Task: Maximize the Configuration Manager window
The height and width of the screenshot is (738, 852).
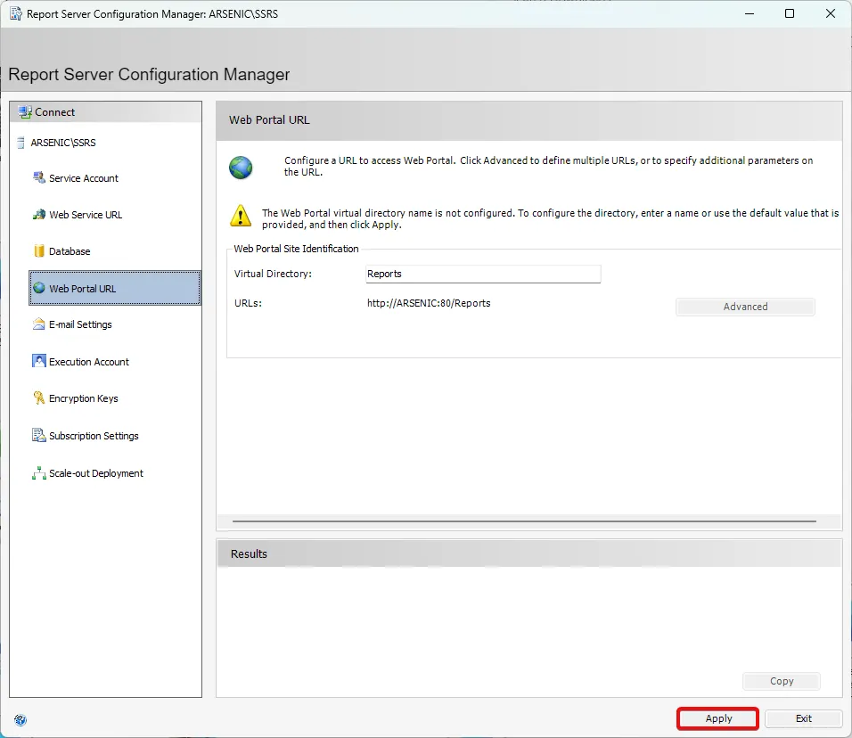Action: tap(790, 13)
